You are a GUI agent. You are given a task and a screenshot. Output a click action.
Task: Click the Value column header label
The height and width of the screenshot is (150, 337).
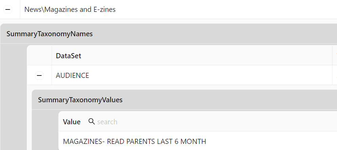[72, 122]
